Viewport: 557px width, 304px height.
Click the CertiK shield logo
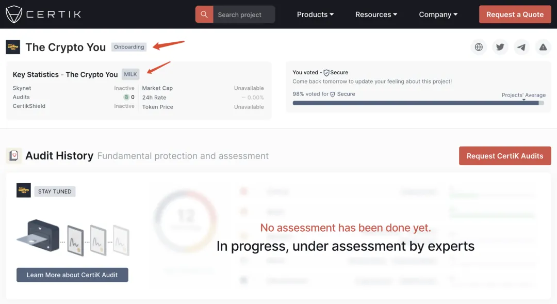click(x=14, y=14)
